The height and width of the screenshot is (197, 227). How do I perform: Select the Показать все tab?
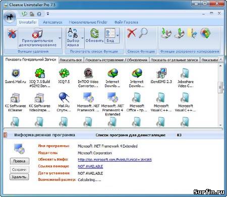[x=71, y=60]
